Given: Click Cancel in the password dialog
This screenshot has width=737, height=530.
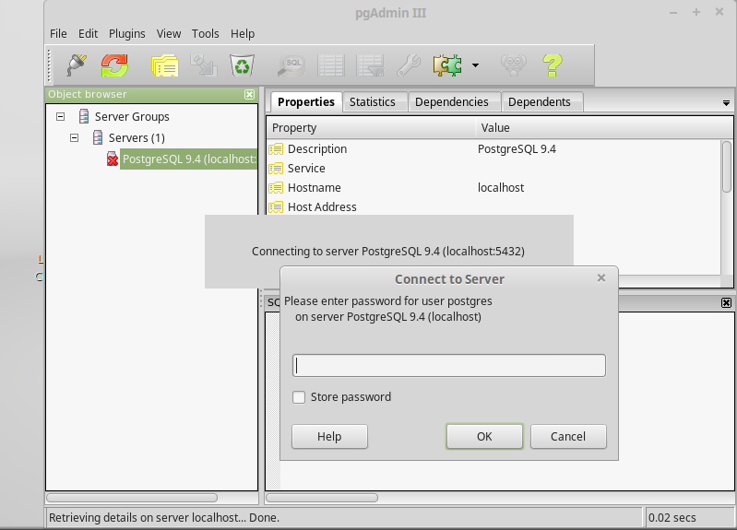Looking at the screenshot, I should click(568, 437).
